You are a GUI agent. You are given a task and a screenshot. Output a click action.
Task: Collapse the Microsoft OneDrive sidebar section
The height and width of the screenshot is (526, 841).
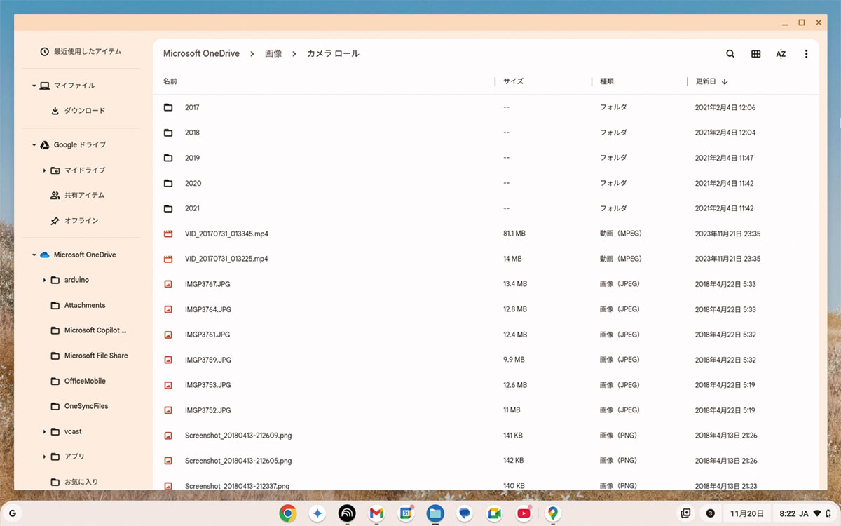tap(34, 255)
